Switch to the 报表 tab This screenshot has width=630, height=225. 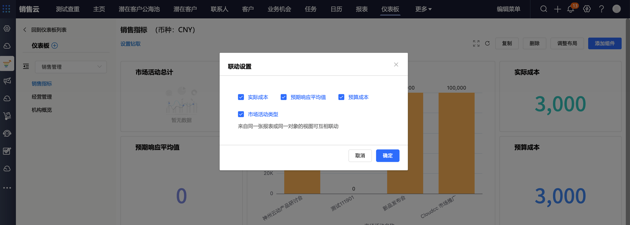tap(362, 9)
